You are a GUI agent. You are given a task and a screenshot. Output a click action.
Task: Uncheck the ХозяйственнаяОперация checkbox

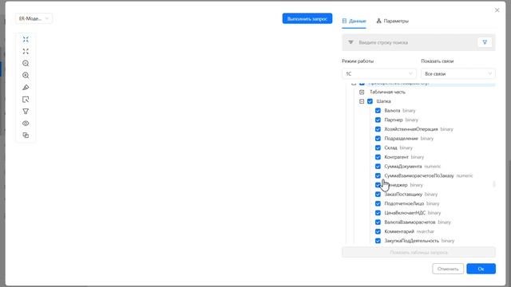378,129
